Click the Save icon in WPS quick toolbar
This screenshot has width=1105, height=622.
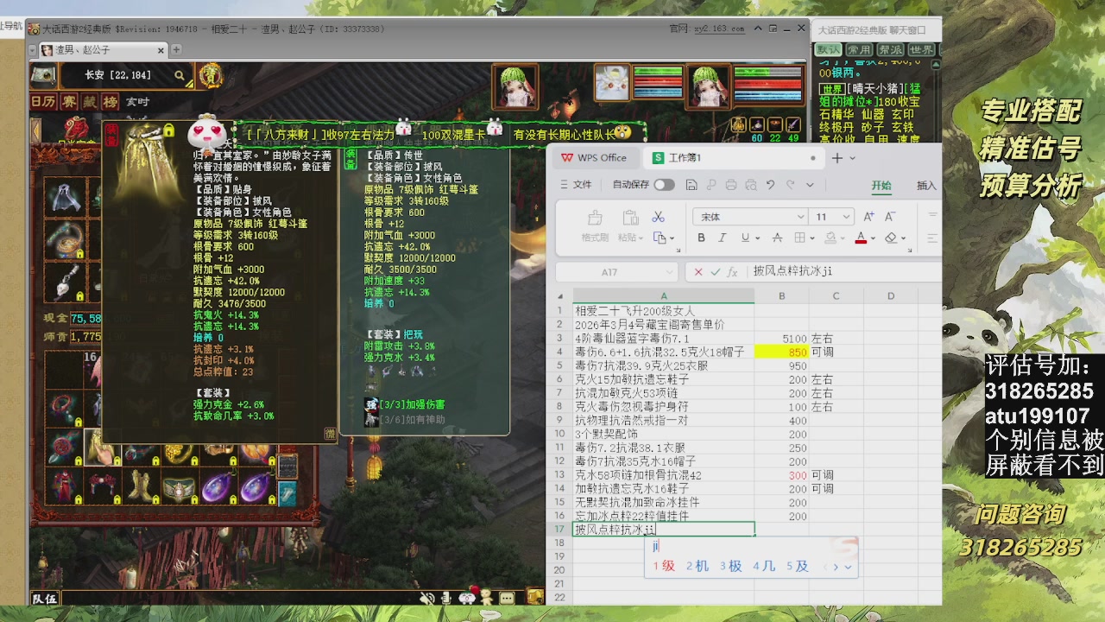pyautogui.click(x=692, y=185)
